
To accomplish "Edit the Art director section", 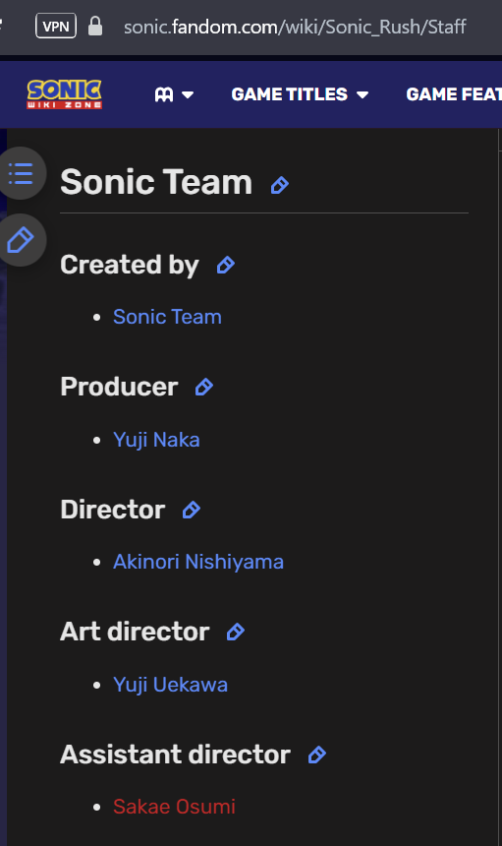I will [x=236, y=632].
